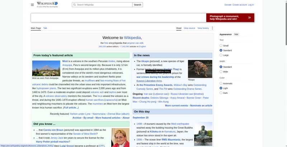Select Small text size

pyautogui.click(x=221, y=46)
